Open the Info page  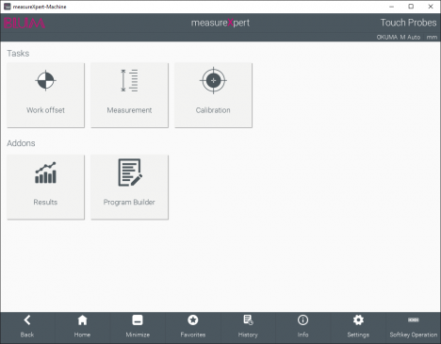[x=302, y=327]
